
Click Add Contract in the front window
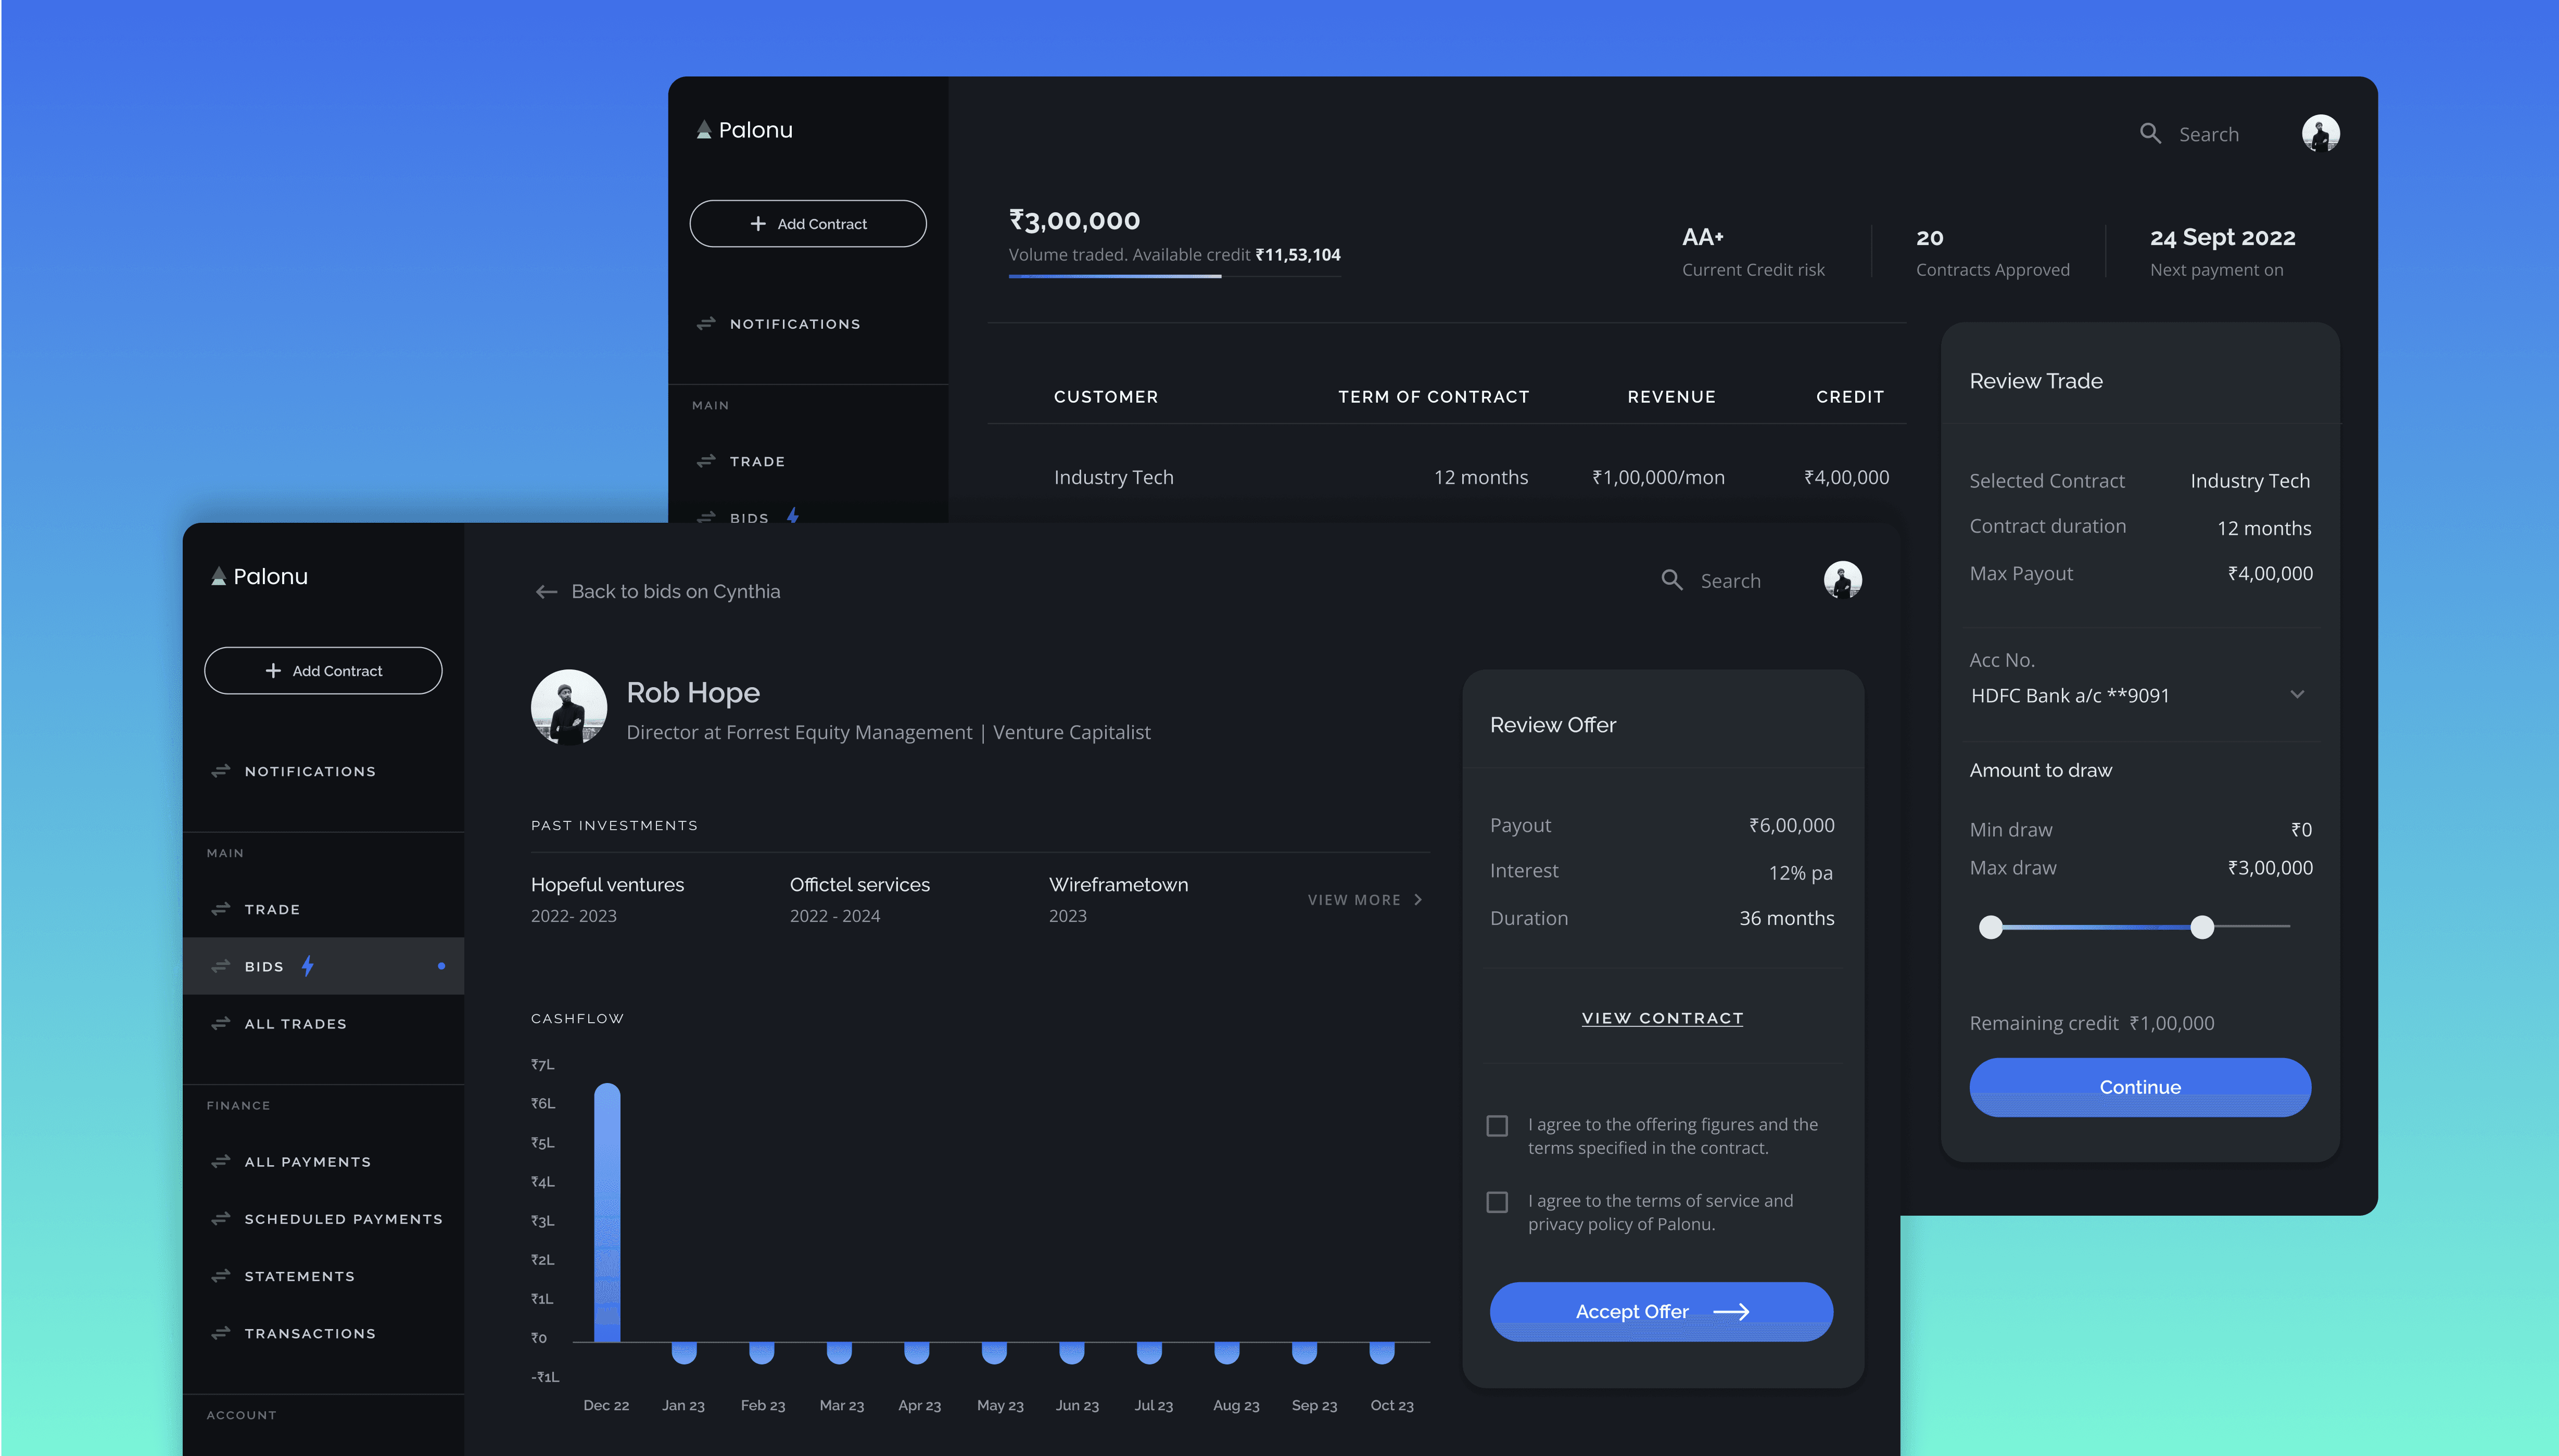(x=323, y=670)
